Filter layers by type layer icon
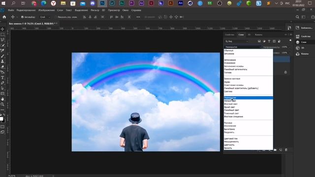This screenshot has width=315, height=177. point(269,41)
